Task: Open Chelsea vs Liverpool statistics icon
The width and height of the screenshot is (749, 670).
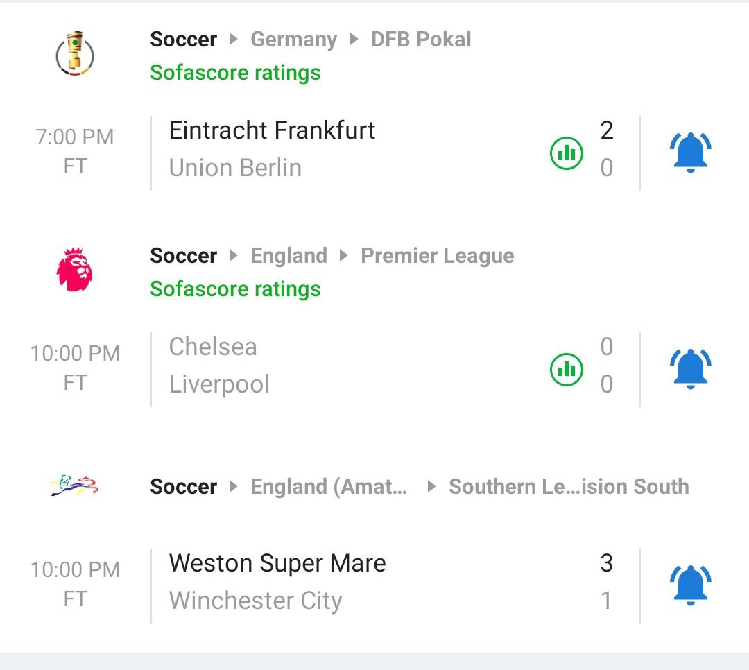Action: [x=567, y=369]
